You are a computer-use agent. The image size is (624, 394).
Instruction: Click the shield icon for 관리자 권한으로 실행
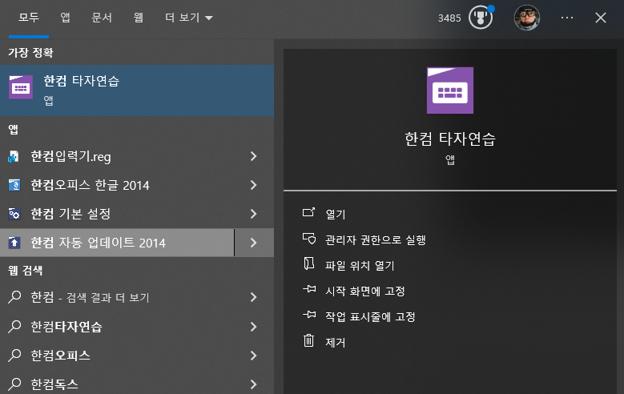(x=309, y=239)
